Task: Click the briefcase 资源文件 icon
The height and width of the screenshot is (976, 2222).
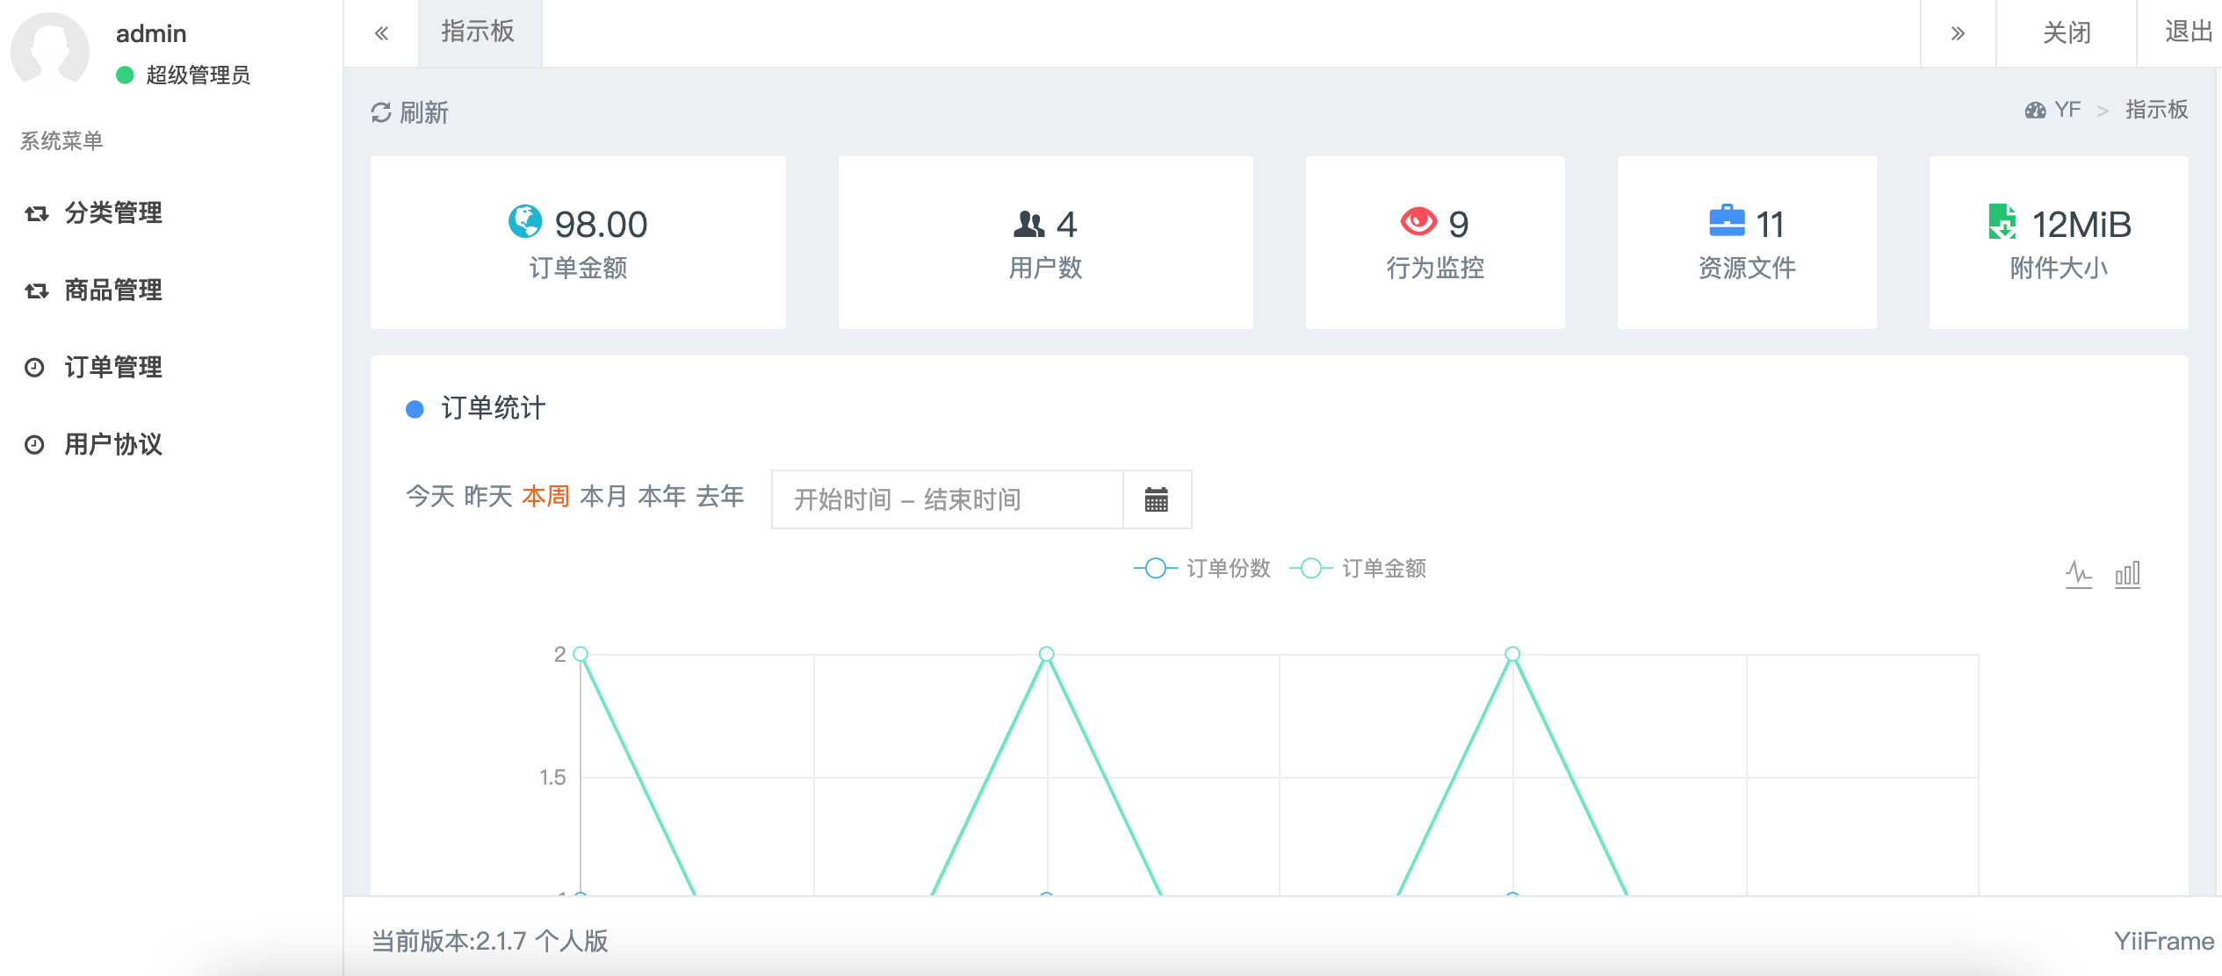Action: (x=1727, y=221)
